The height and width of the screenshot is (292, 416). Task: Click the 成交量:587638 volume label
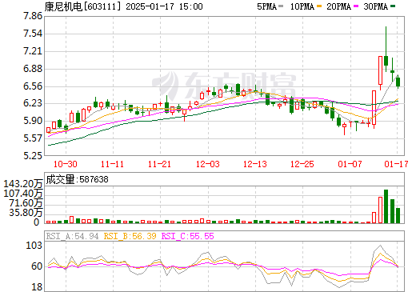pos(77,179)
